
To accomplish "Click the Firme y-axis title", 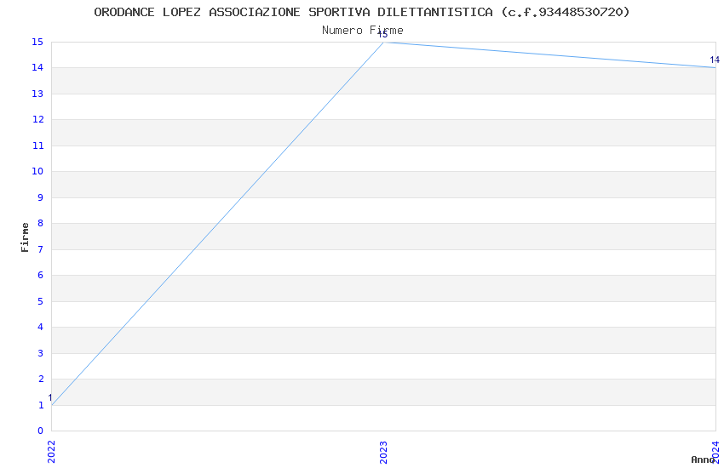I will point(25,237).
